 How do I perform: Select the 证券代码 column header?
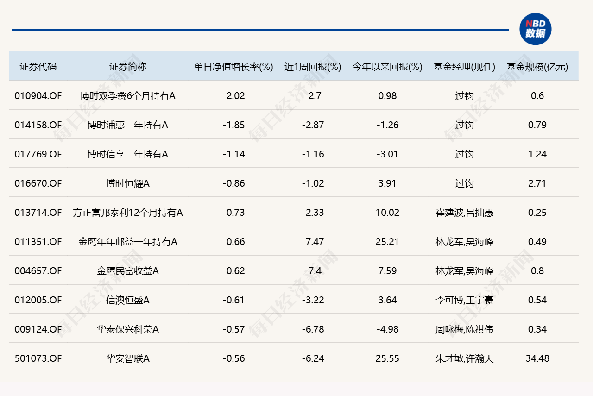point(38,67)
